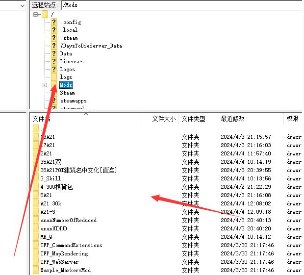Screen dimensions: 304x275
Task: Select the steamapps tree folder
Action: tap(73, 100)
